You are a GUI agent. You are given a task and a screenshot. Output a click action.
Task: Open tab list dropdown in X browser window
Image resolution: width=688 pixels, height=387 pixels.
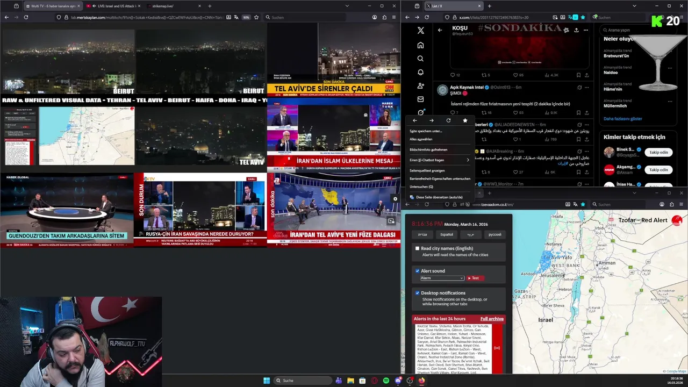point(634,6)
